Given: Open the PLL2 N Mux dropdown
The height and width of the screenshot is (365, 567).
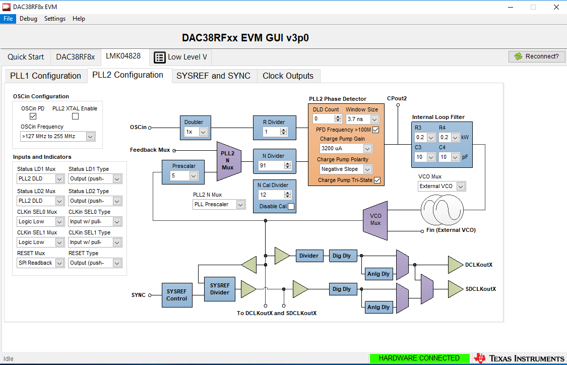Looking at the screenshot, I should click(240, 204).
